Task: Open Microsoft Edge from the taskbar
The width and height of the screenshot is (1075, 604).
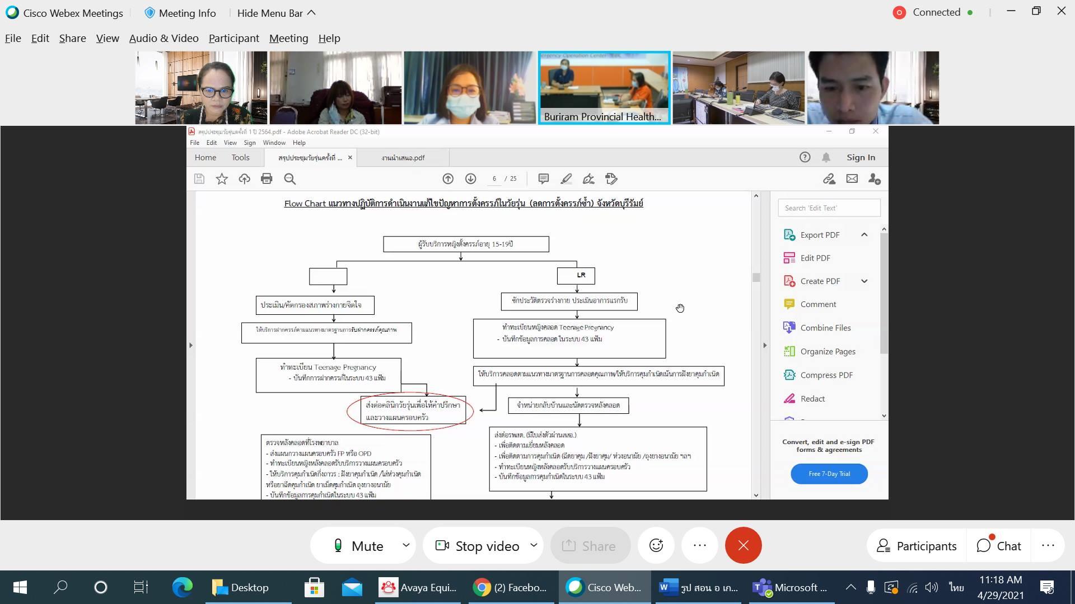Action: pyautogui.click(x=182, y=587)
